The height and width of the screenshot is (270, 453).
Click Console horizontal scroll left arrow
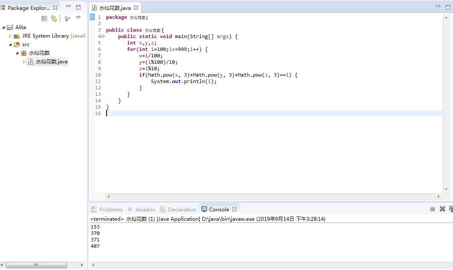click(x=93, y=265)
